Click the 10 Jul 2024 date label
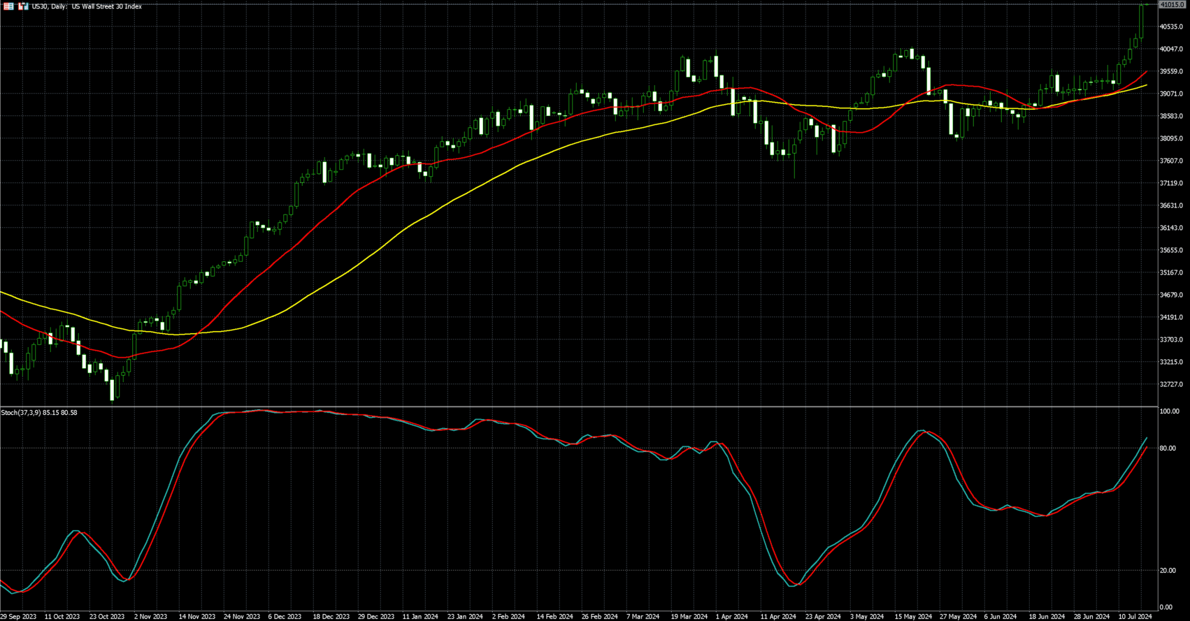Viewport: 1190px width, 621px height. (1135, 616)
